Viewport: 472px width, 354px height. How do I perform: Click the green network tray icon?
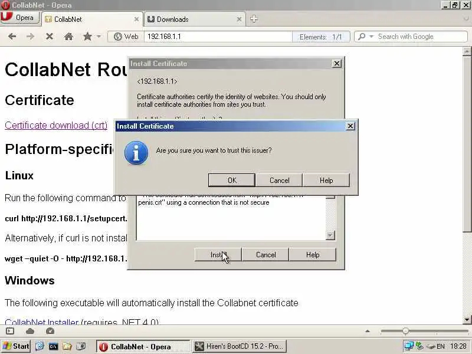419,346
